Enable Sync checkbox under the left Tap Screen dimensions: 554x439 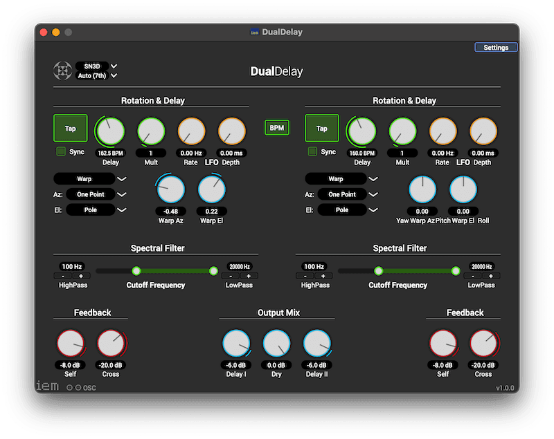(x=61, y=151)
